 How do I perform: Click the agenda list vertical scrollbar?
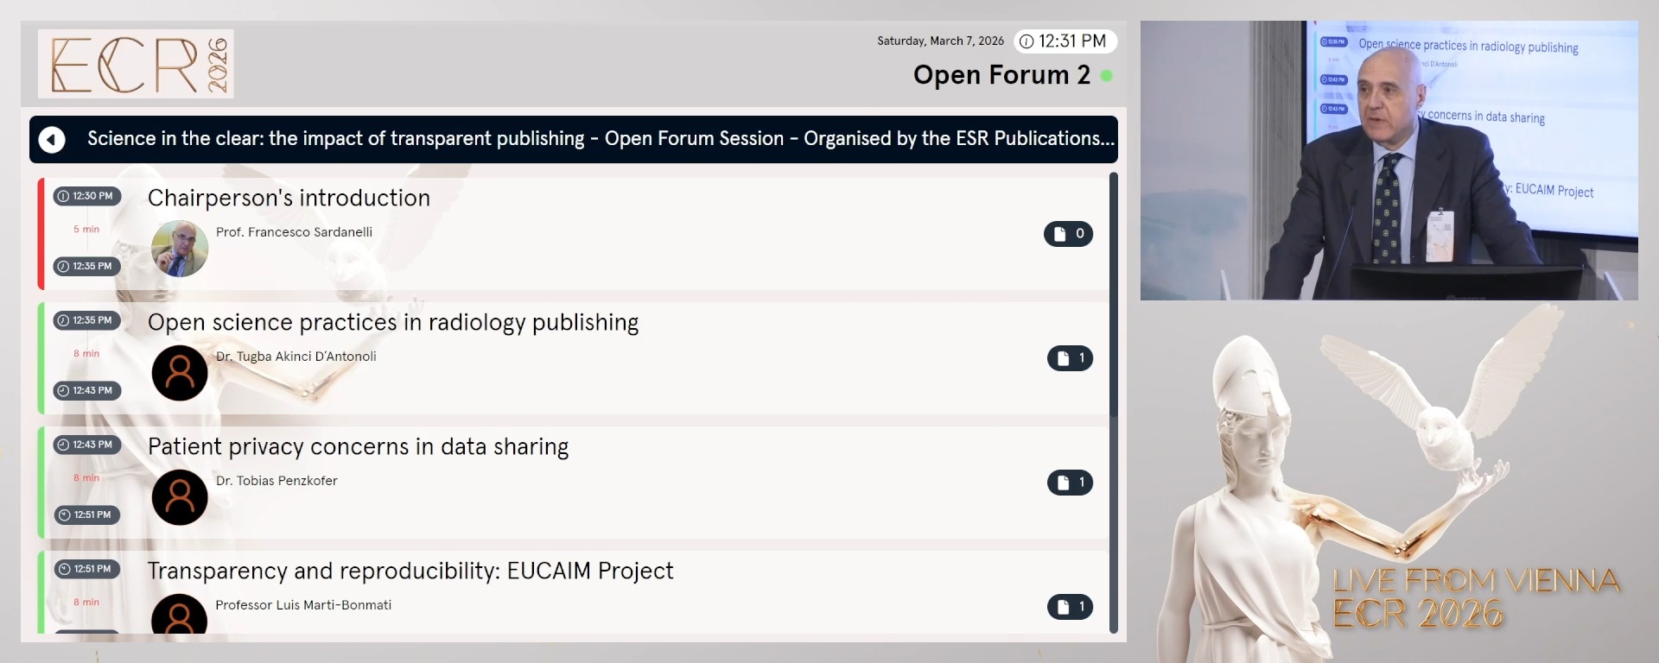pyautogui.click(x=1114, y=401)
